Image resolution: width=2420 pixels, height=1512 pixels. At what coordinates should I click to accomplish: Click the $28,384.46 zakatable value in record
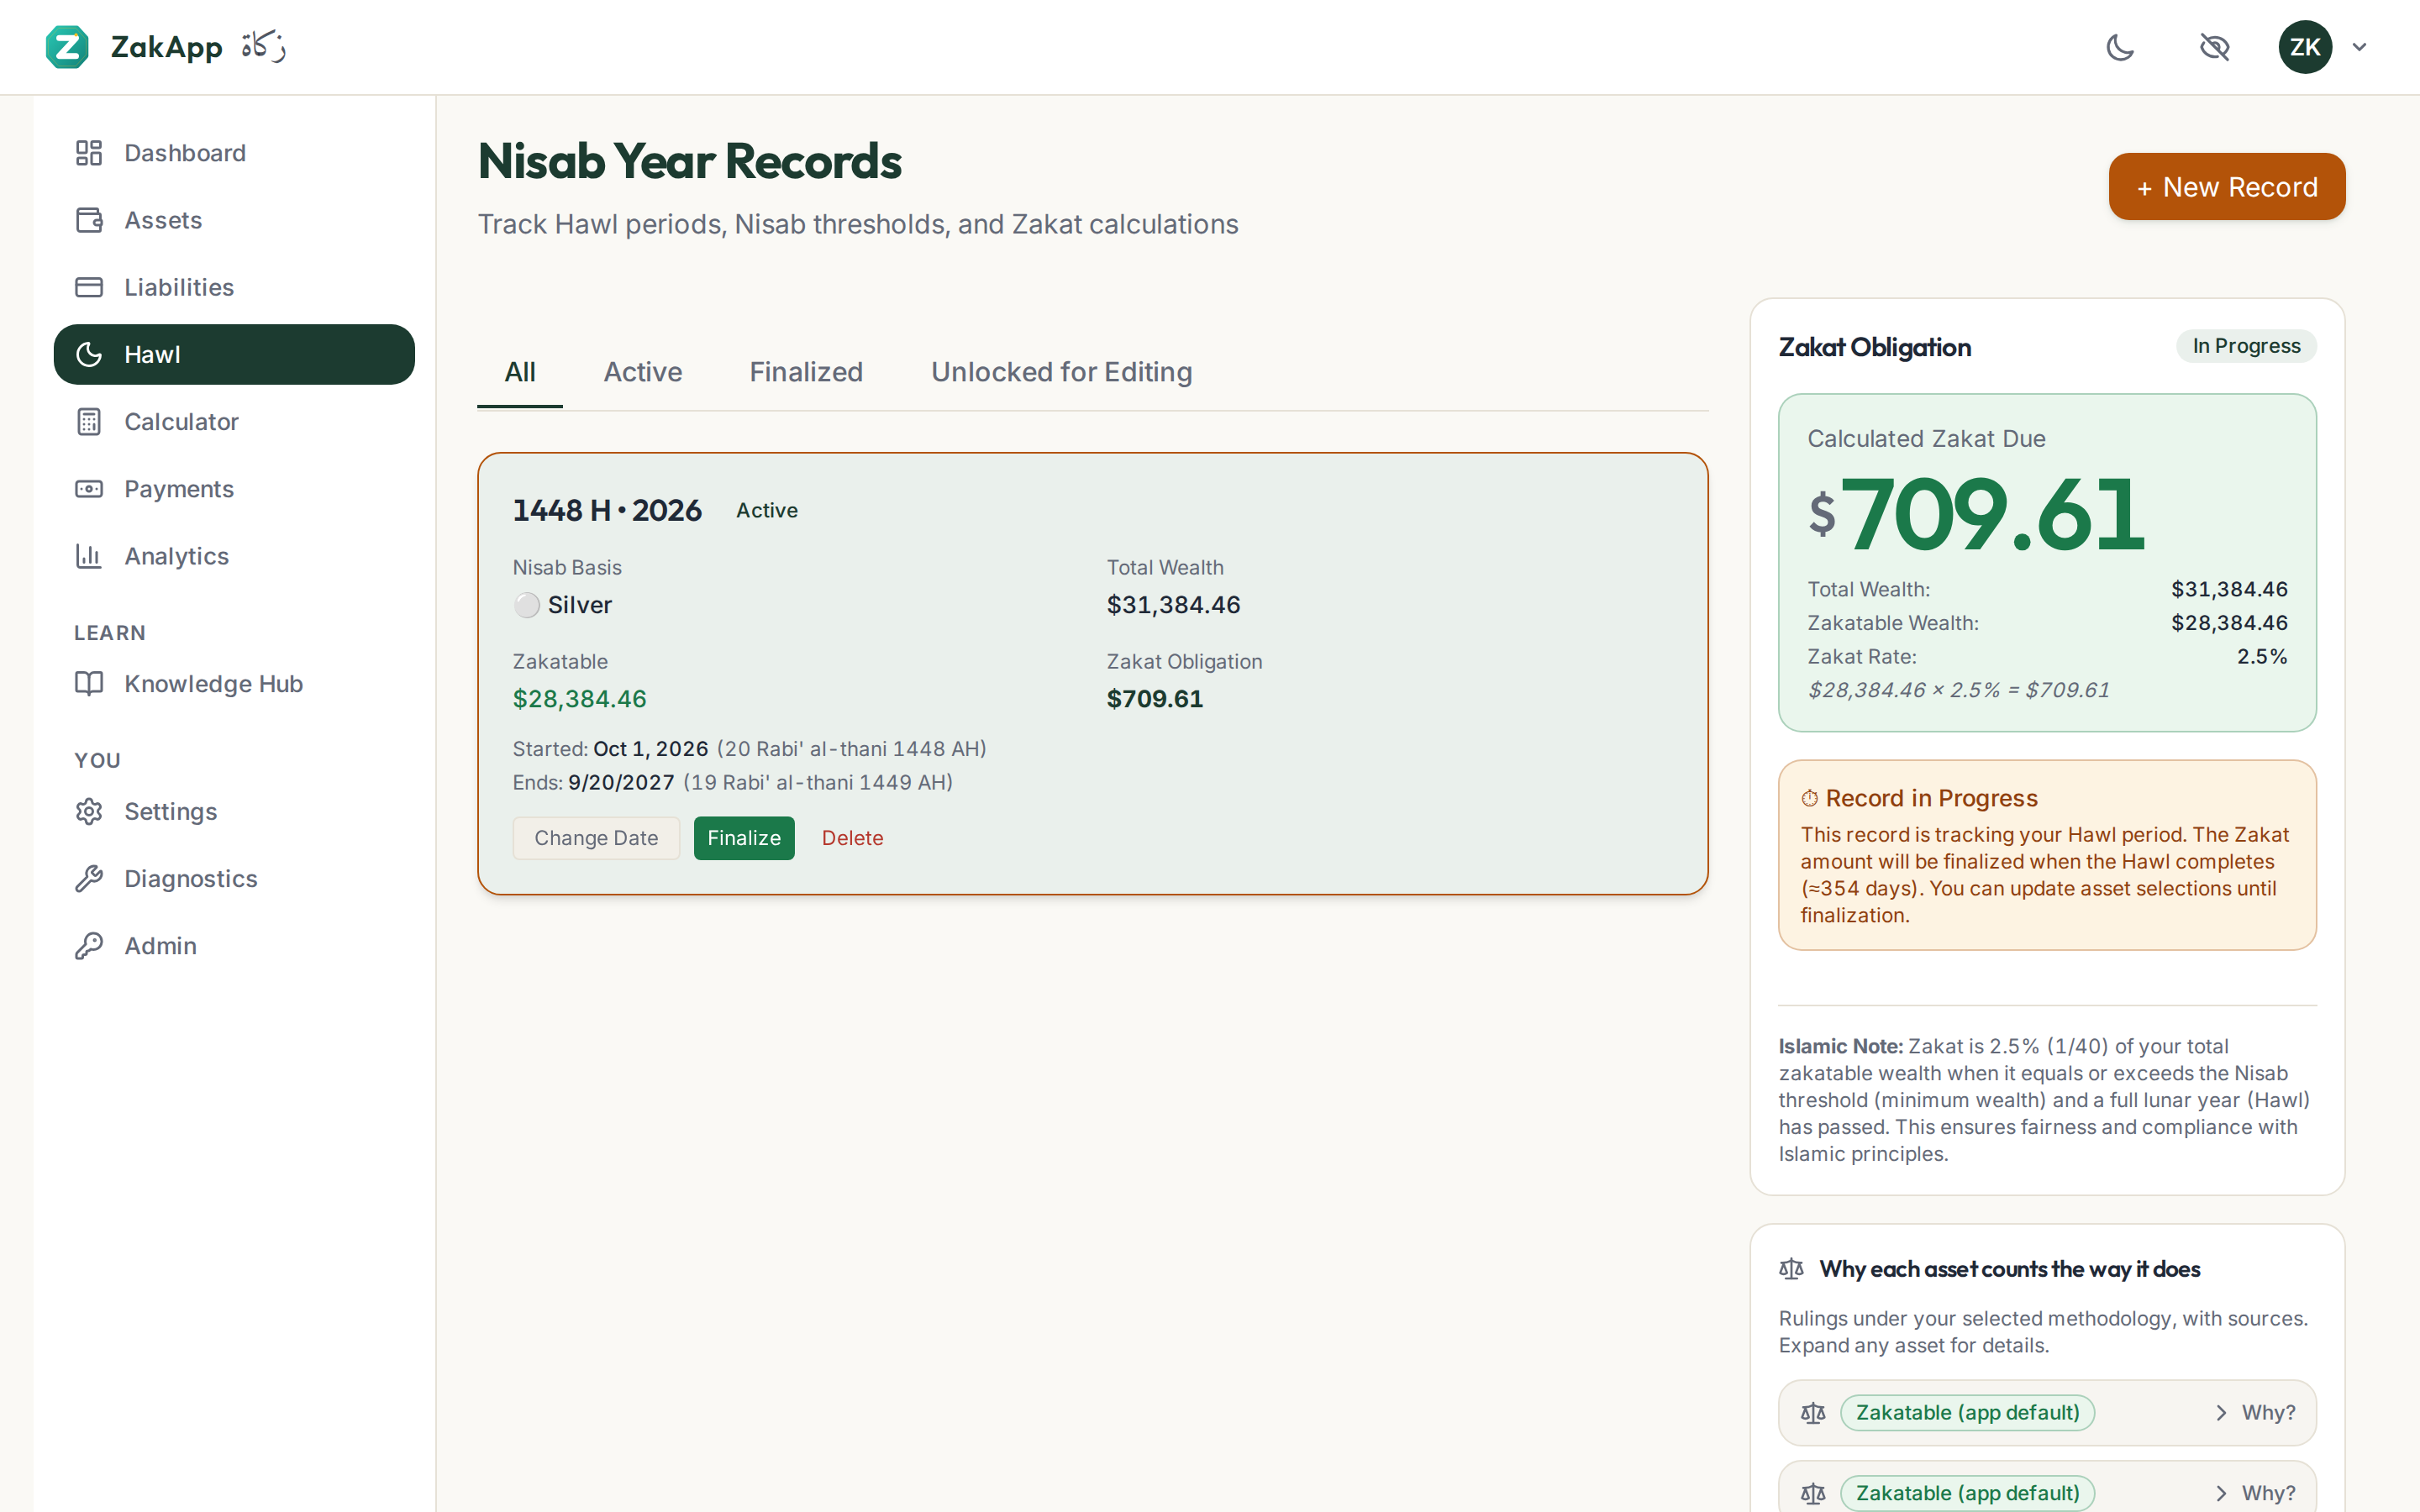(580, 699)
